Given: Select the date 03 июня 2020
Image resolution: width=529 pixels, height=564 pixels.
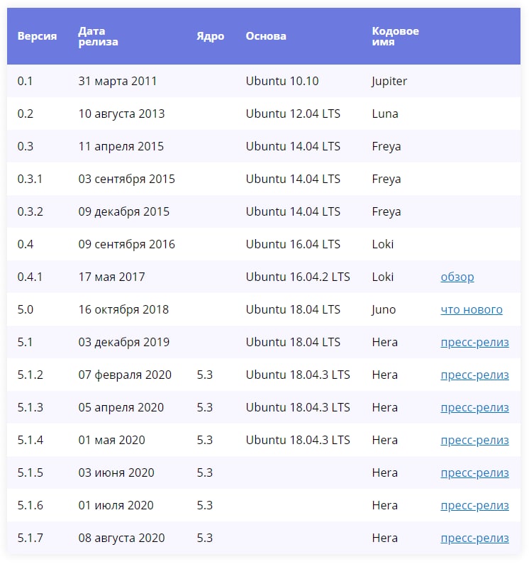Looking at the screenshot, I should coord(116,472).
